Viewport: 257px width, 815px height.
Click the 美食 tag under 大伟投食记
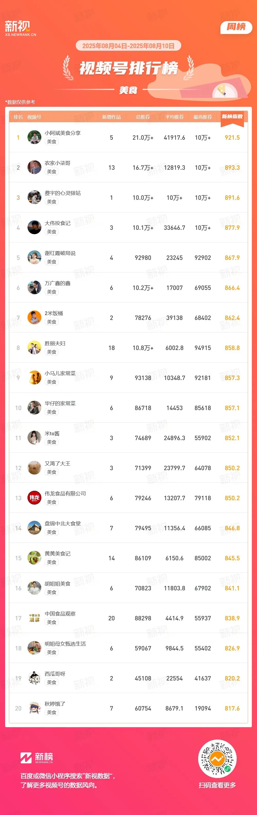point(52,232)
